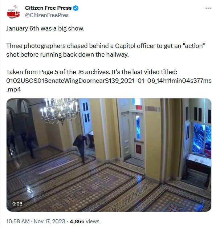This screenshot has width=216, height=228.
Task: Open the Citizen Free Press display name
Action: [x=48, y=8]
